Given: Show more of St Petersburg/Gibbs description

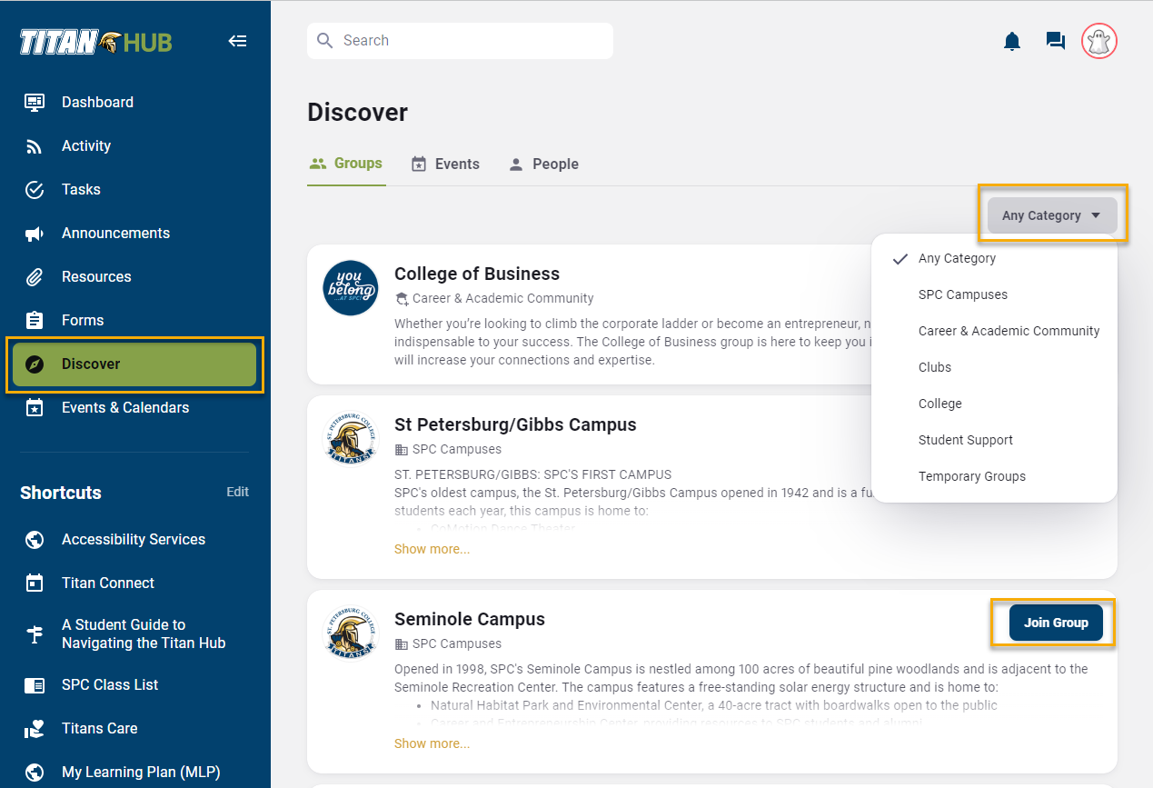Looking at the screenshot, I should 432,549.
